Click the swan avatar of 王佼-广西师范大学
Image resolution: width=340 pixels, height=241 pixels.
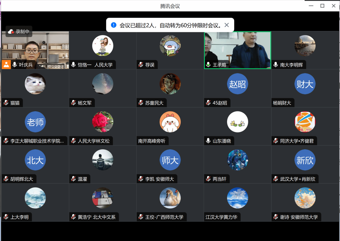click(x=170, y=198)
